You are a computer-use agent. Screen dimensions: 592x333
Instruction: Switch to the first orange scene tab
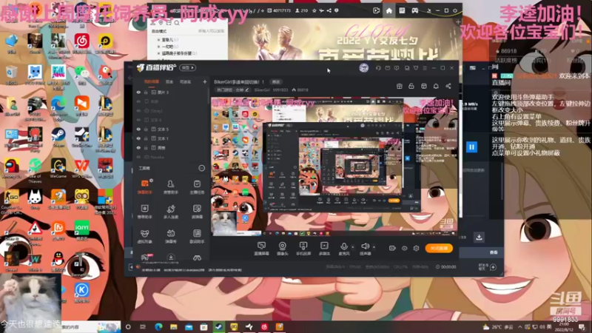click(x=152, y=81)
